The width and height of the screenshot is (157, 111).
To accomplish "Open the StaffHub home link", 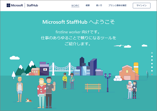I will click(32, 5).
